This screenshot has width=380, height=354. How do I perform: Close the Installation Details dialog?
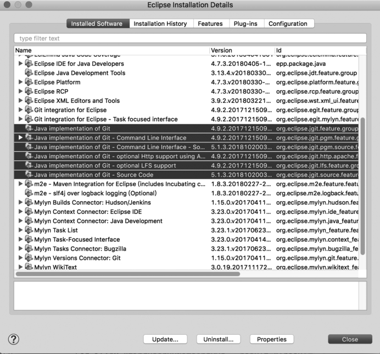(x=350, y=339)
